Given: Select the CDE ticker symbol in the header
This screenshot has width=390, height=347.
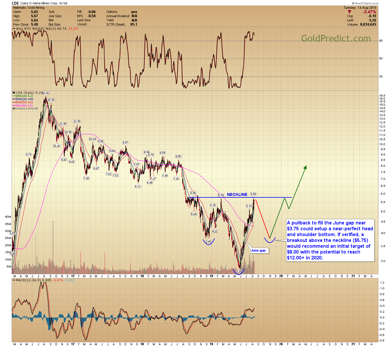Looking at the screenshot, I should coord(15,3).
